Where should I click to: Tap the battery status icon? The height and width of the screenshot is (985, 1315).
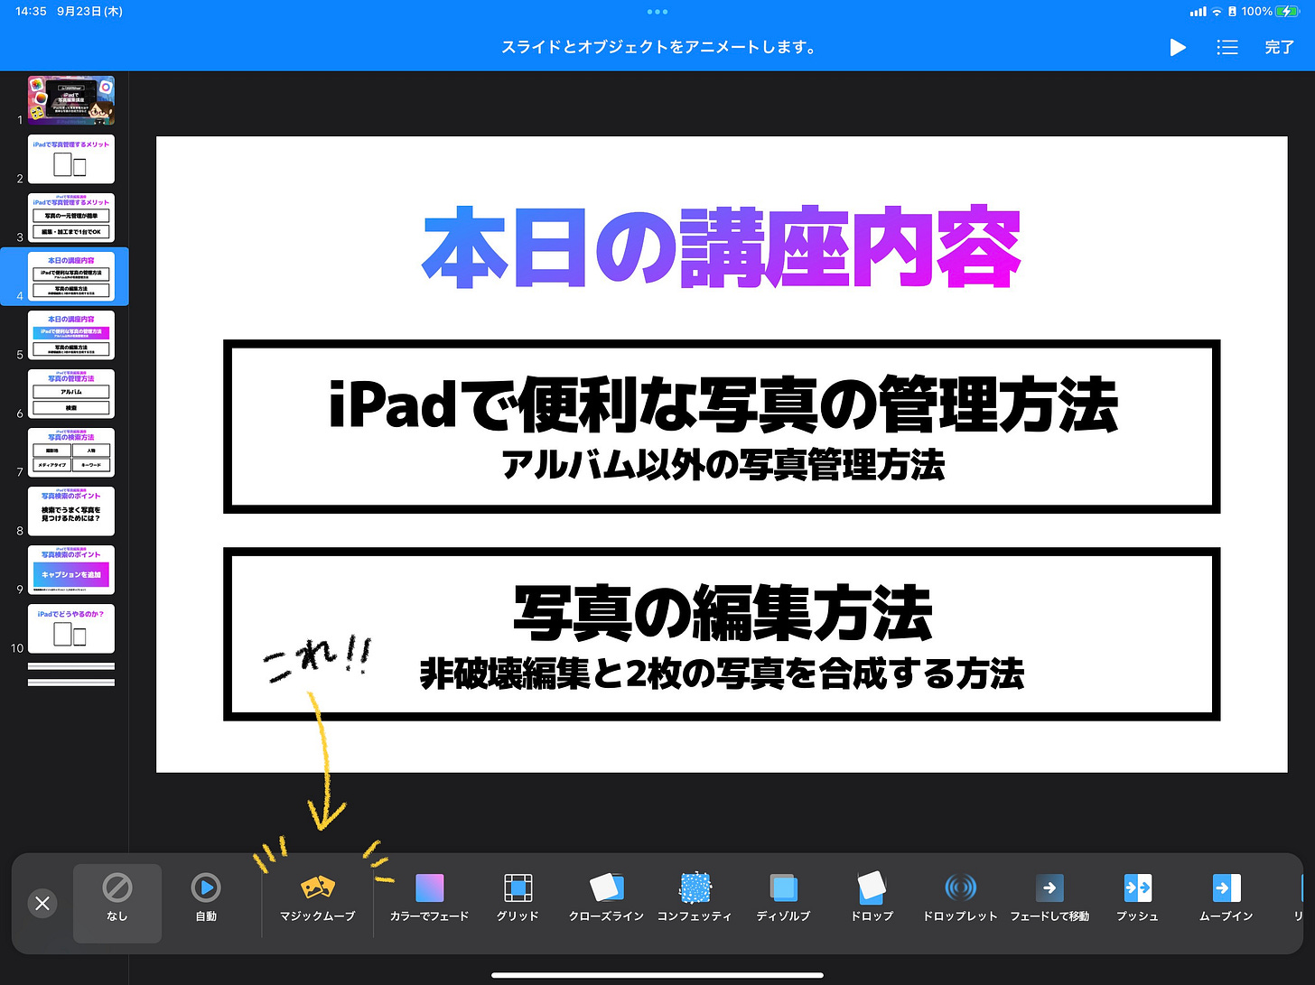tap(1286, 12)
